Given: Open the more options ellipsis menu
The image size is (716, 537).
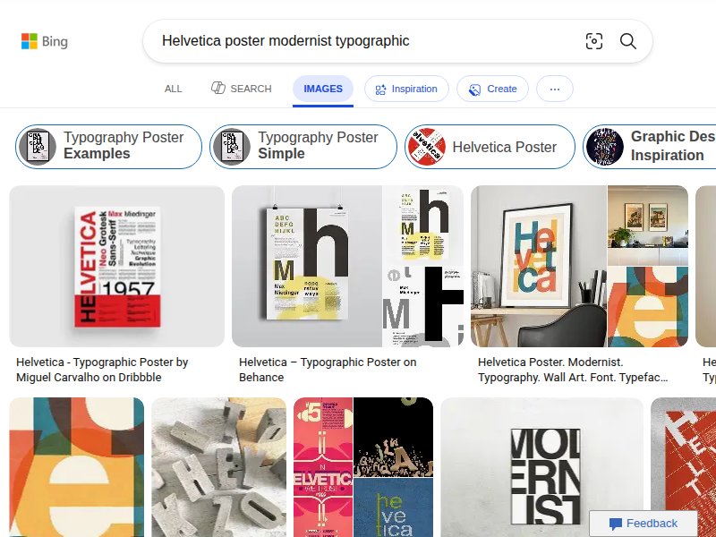Looking at the screenshot, I should (554, 89).
